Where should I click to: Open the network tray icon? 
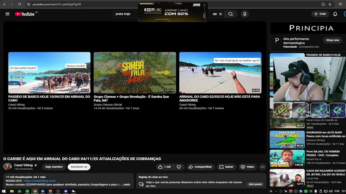coord(326,191)
